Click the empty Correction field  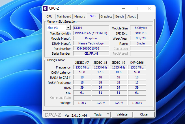[x=141, y=48]
